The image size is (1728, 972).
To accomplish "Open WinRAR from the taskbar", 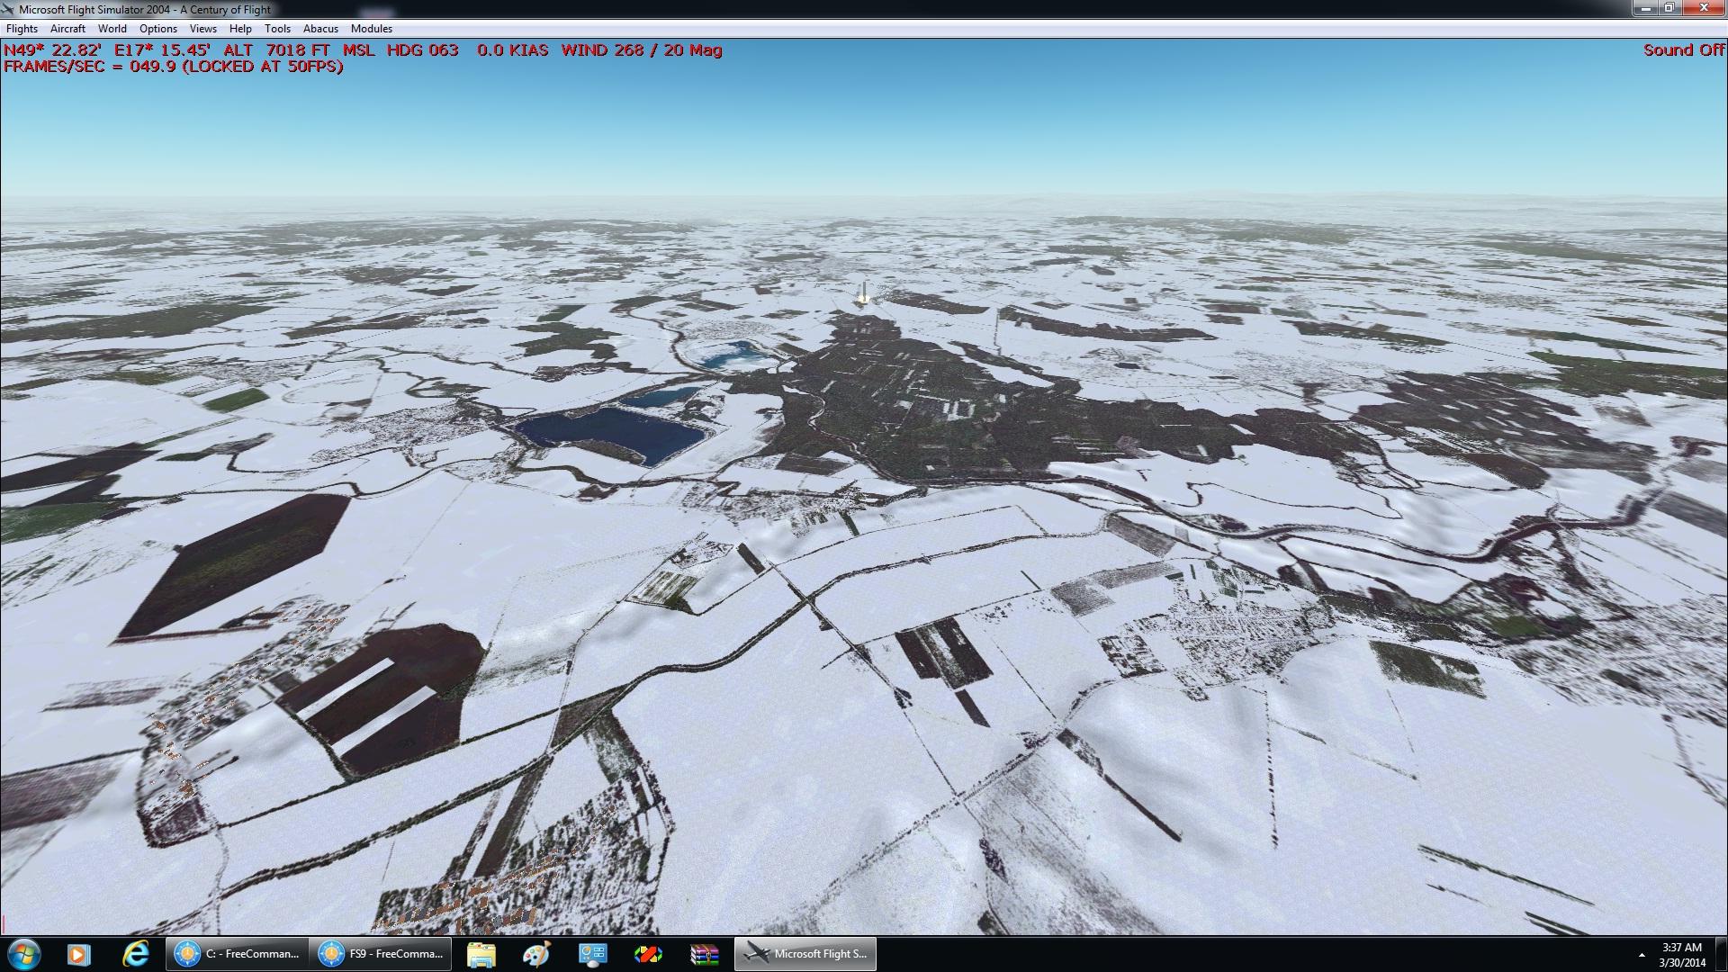I will click(x=705, y=954).
